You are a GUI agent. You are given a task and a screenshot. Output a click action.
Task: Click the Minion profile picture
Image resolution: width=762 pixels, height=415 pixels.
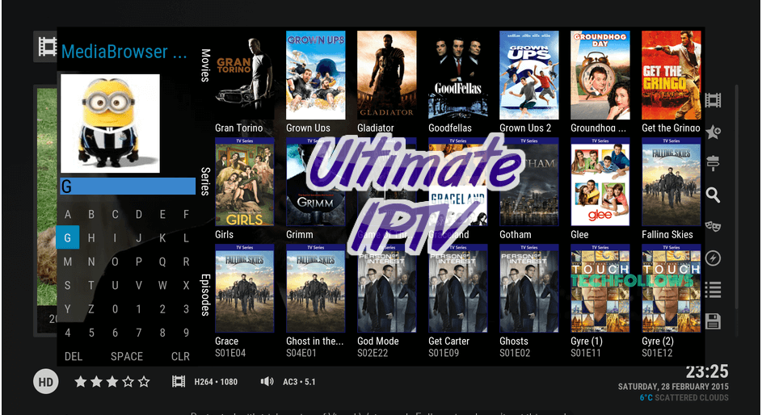[110, 124]
